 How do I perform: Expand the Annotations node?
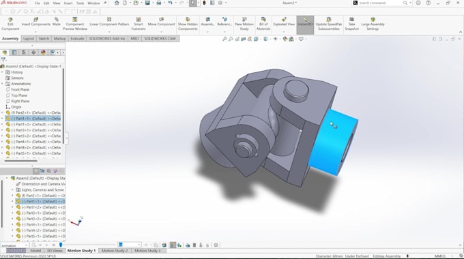click(x=2, y=84)
